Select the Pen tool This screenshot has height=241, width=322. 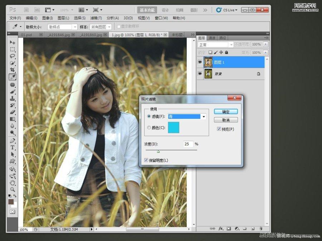point(13,141)
